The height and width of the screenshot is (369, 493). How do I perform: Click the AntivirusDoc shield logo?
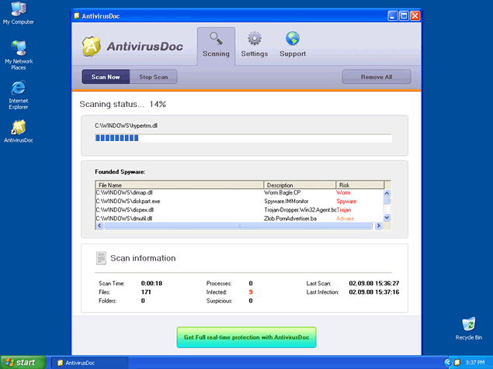click(x=92, y=47)
